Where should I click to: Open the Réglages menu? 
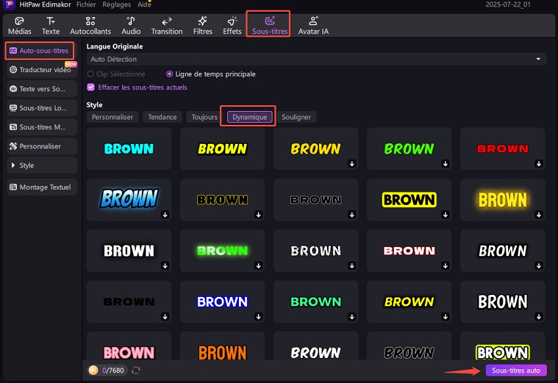(x=116, y=5)
